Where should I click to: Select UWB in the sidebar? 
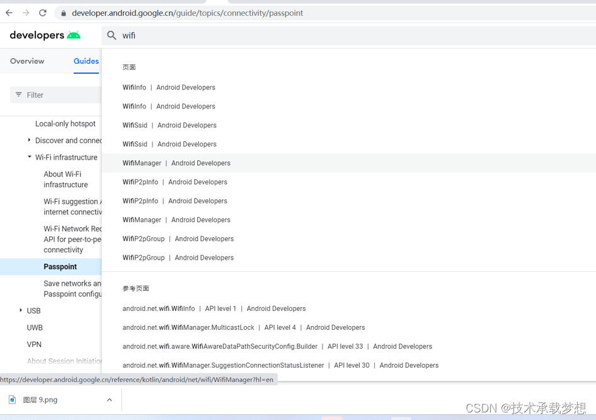(35, 327)
